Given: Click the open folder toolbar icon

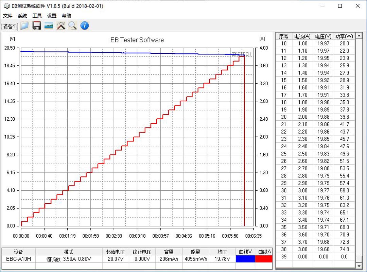Looking at the screenshot, I should pyautogui.click(x=24, y=26).
